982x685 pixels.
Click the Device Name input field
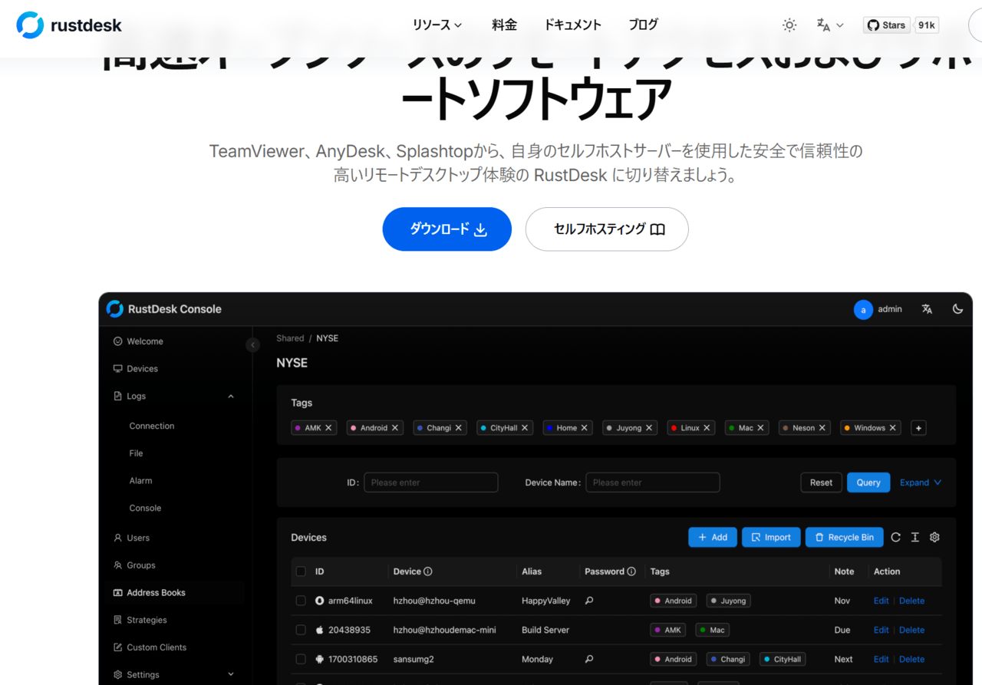point(652,482)
